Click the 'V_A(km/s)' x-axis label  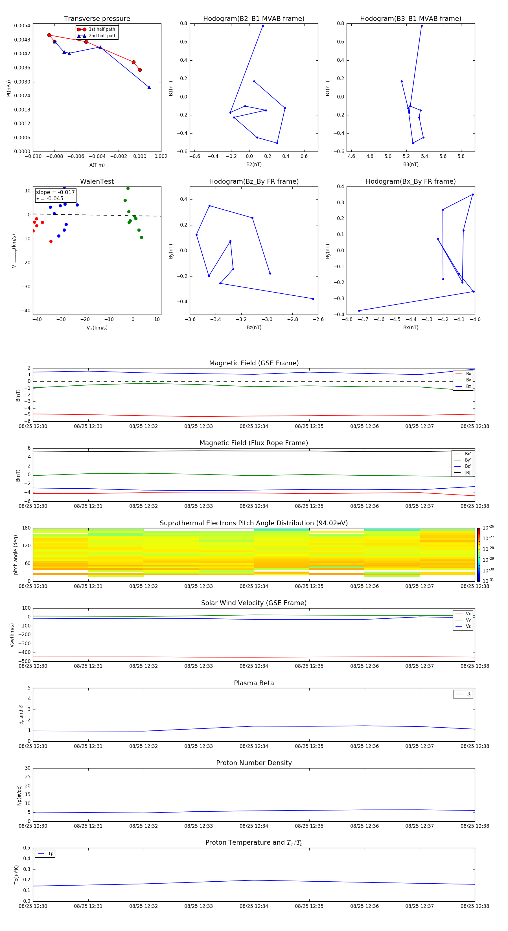tap(97, 328)
